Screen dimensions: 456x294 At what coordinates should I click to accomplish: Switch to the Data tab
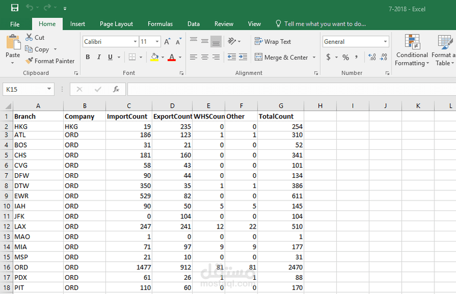[193, 24]
